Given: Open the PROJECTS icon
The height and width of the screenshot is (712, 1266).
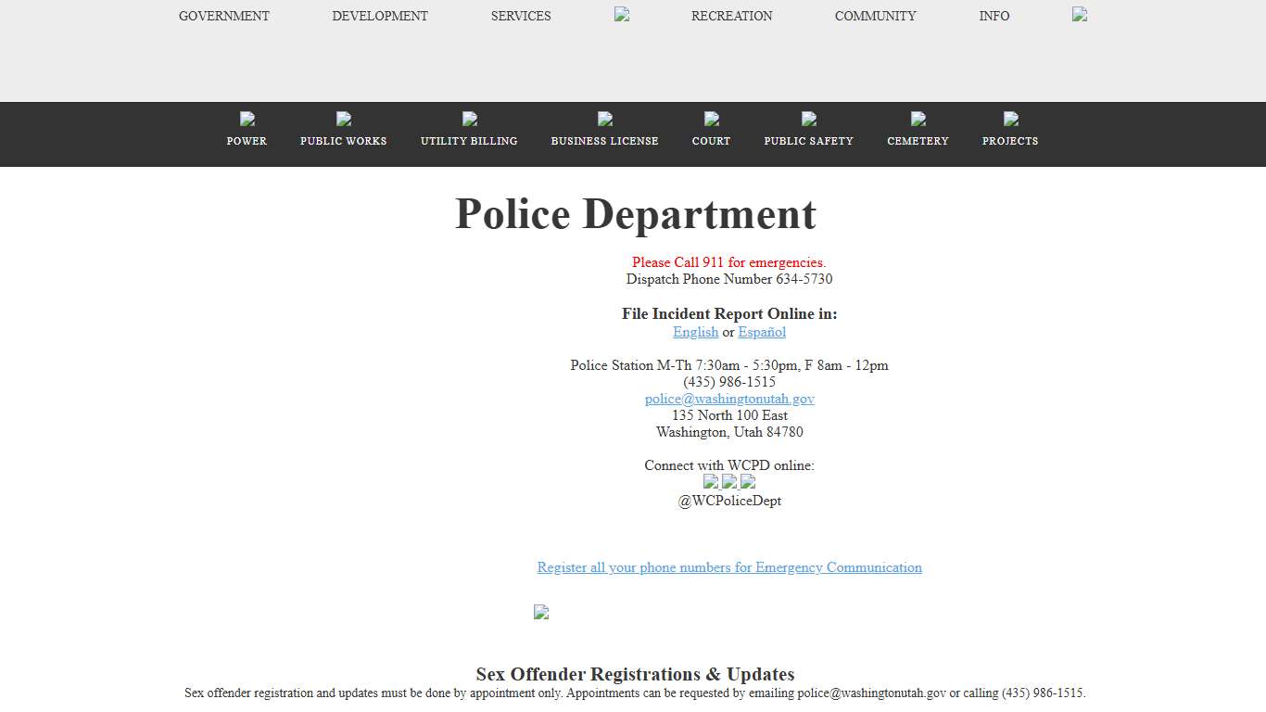Looking at the screenshot, I should (x=1009, y=119).
